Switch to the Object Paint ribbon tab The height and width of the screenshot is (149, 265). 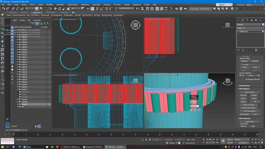click(x=51, y=12)
